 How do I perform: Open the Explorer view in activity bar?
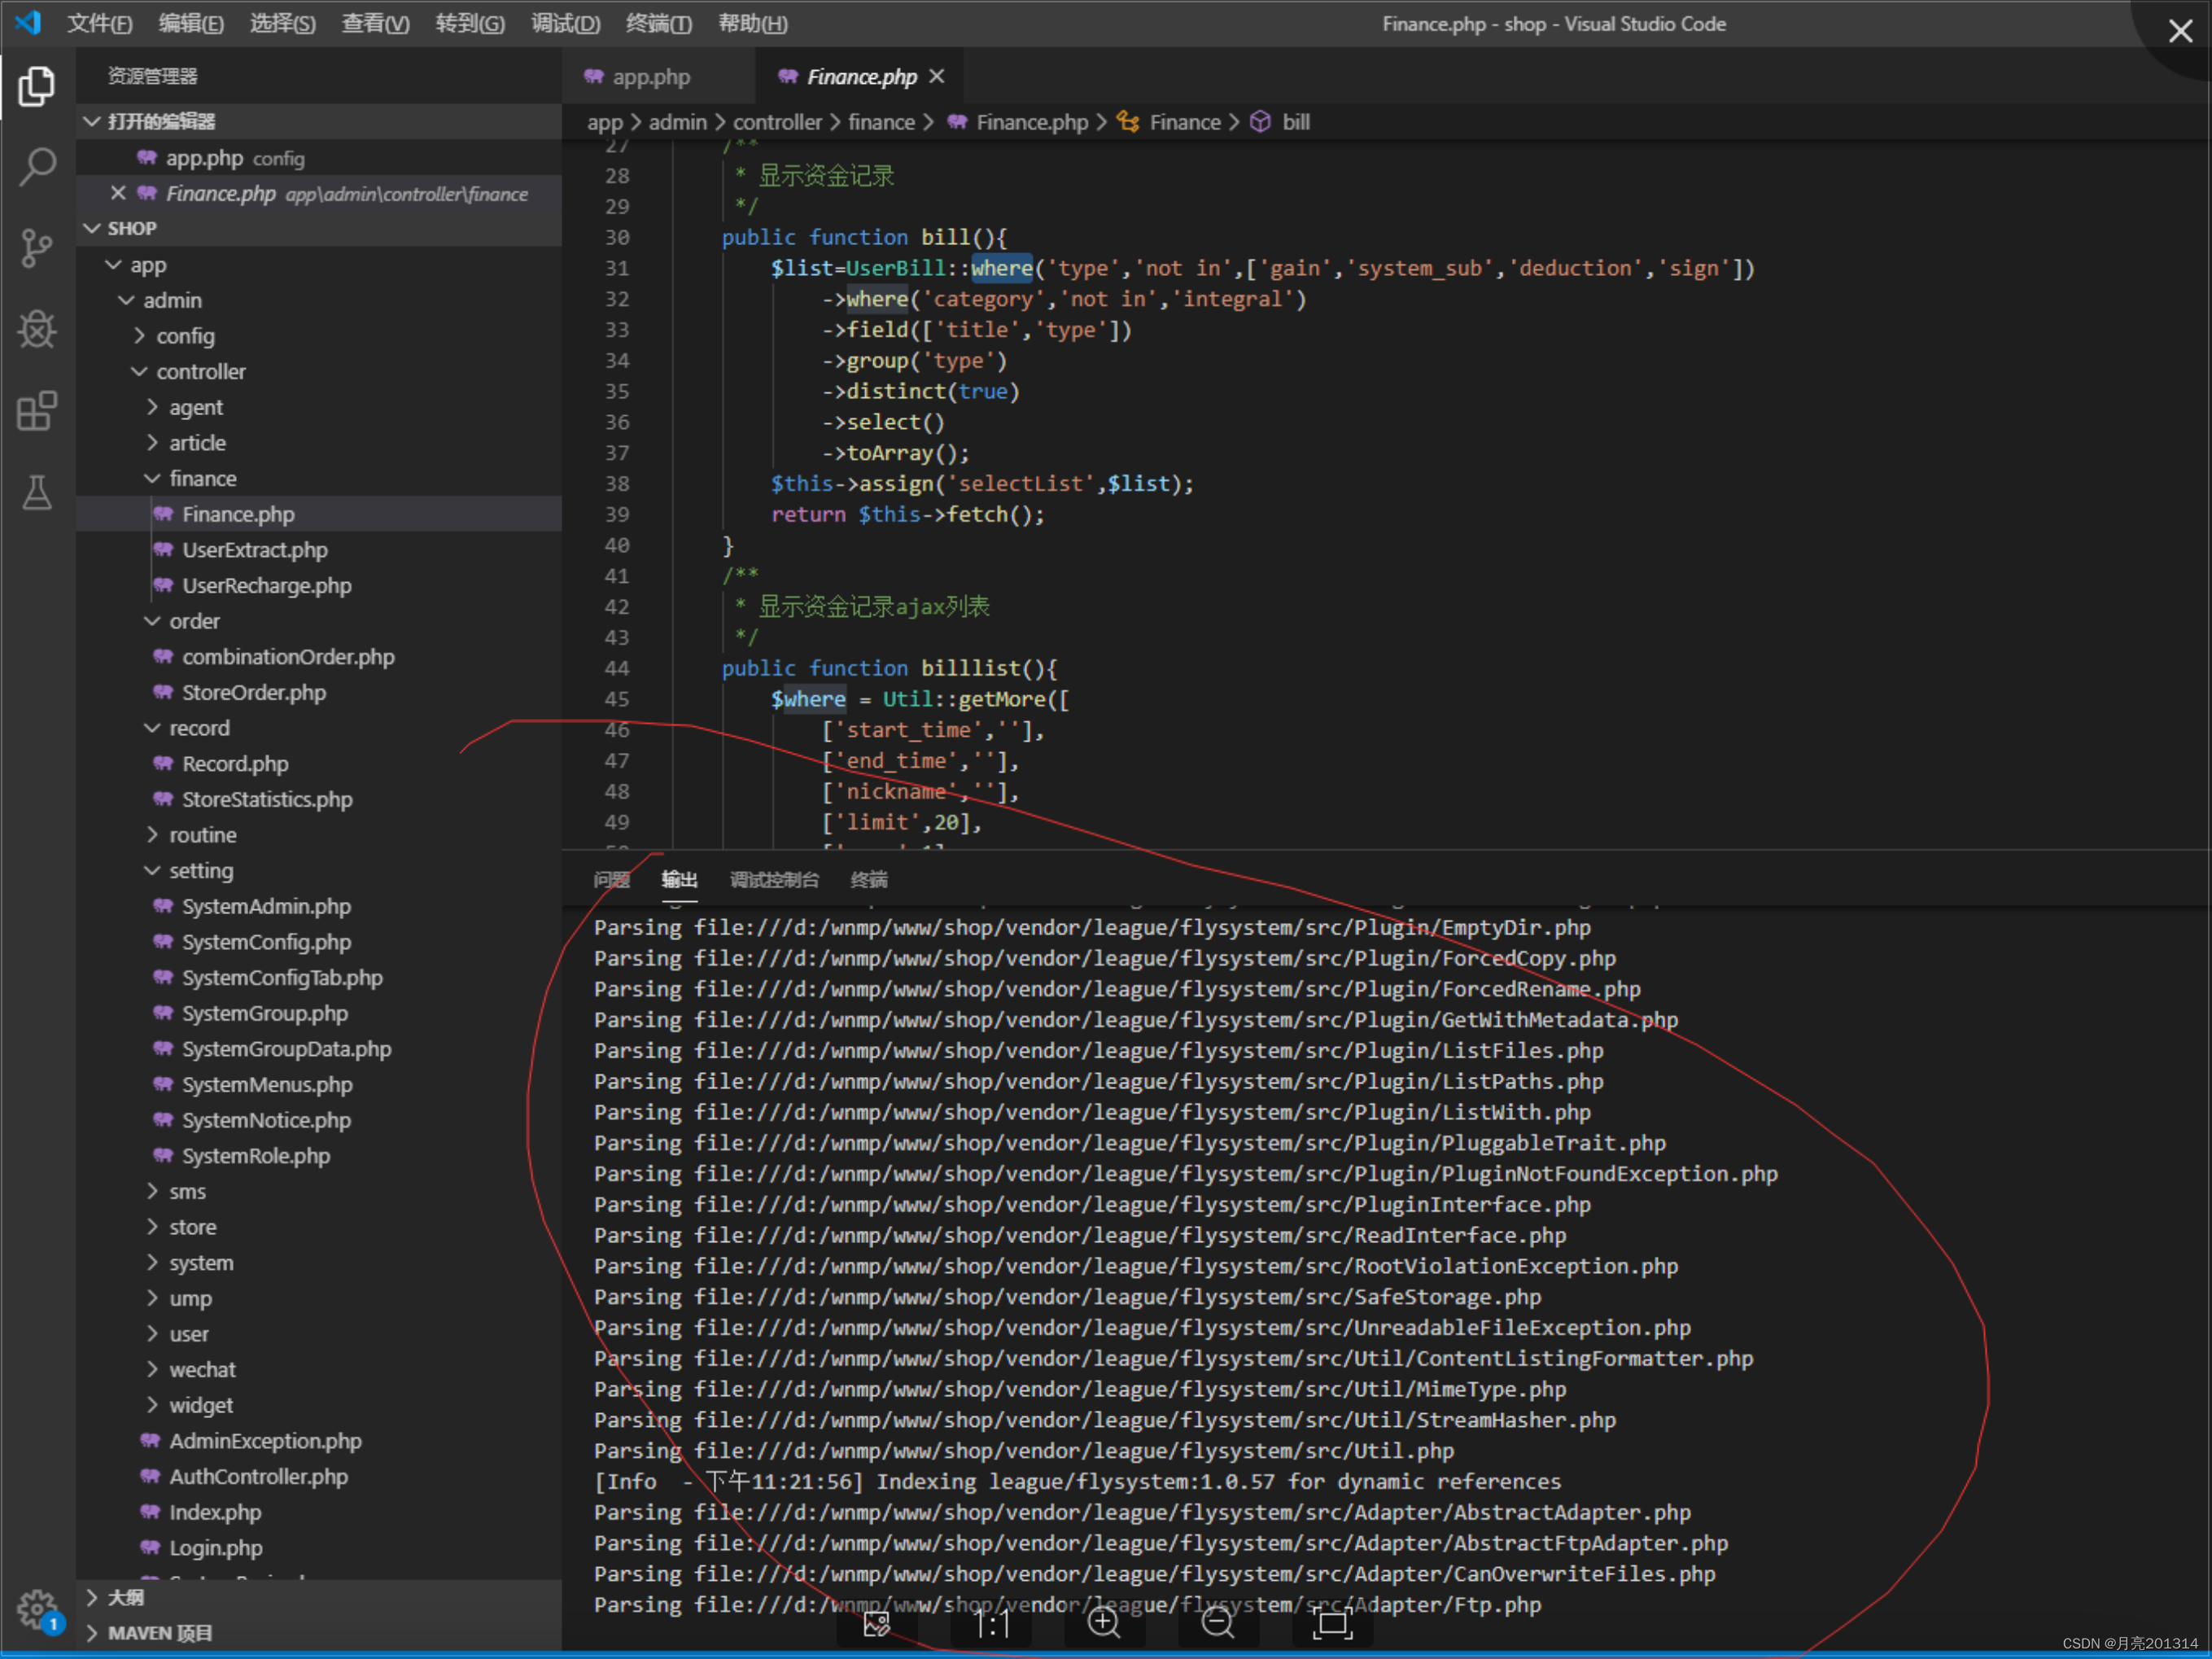coord(37,87)
